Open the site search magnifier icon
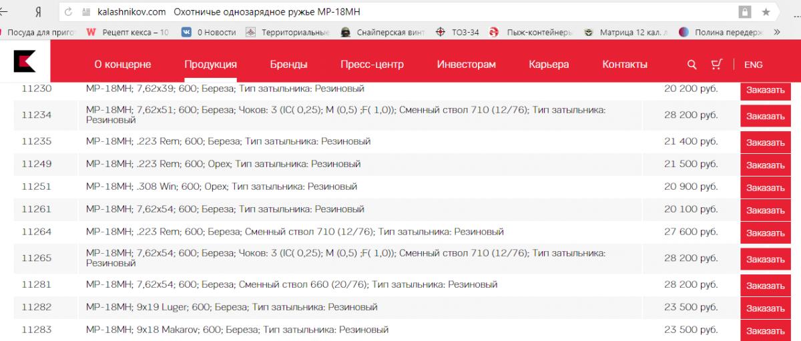 click(x=692, y=65)
